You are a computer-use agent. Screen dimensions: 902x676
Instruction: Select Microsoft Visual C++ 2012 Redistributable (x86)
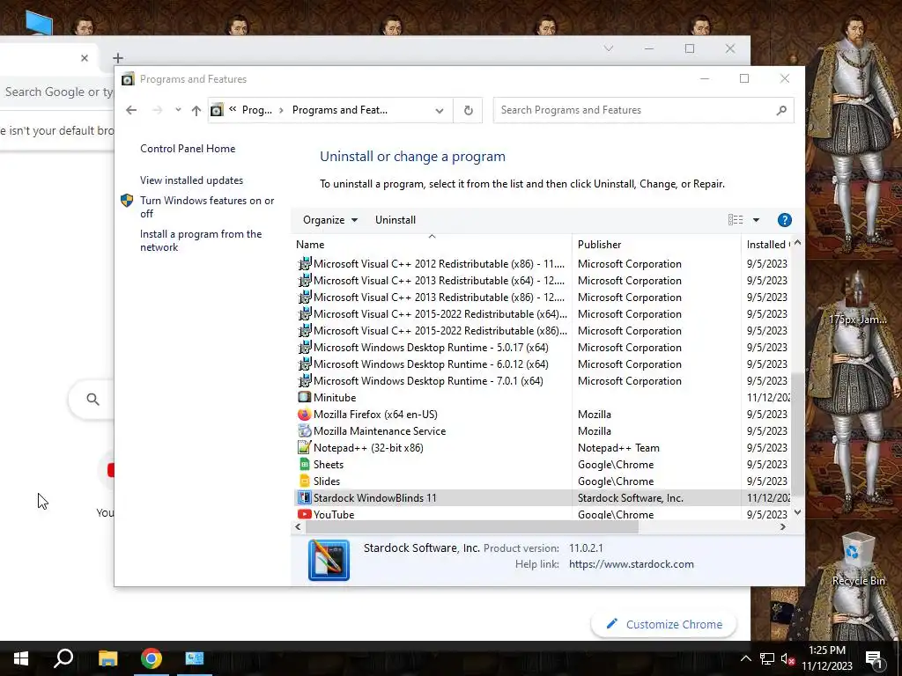[x=439, y=263]
